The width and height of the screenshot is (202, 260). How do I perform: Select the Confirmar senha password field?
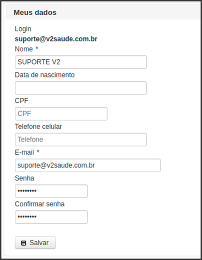(51, 217)
